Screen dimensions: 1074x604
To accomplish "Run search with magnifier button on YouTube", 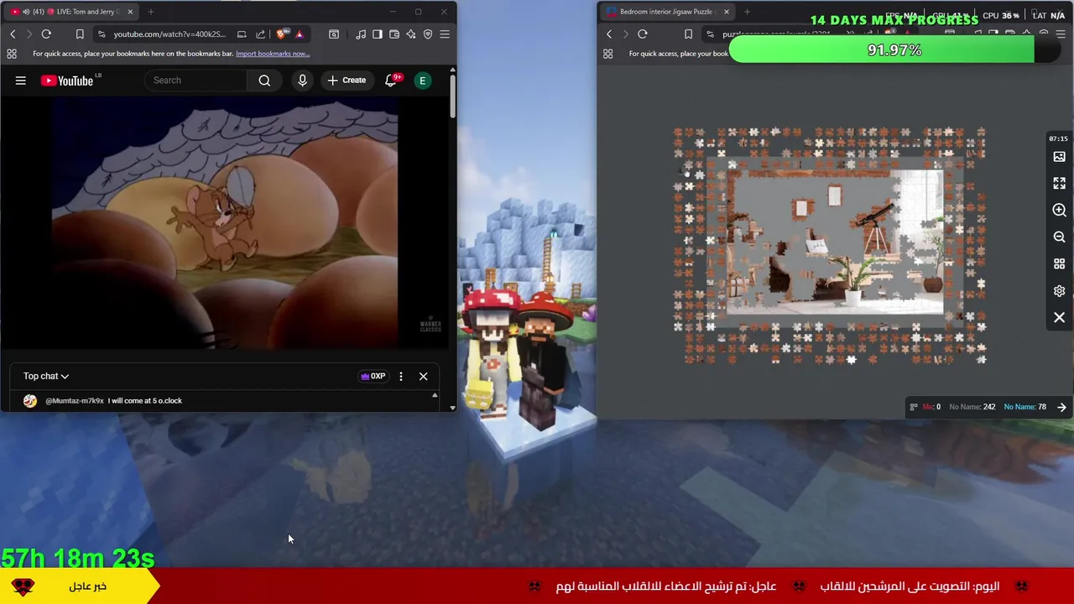I will pos(264,81).
